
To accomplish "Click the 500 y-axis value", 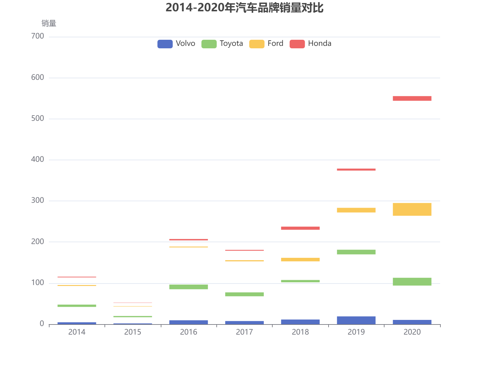I will click(38, 119).
